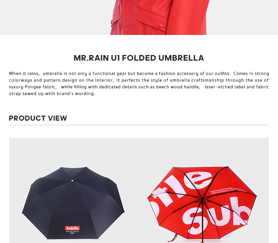The width and height of the screenshot is (278, 243).
Task: Click the silver tip of black umbrella
Action: pyautogui.click(x=72, y=181)
